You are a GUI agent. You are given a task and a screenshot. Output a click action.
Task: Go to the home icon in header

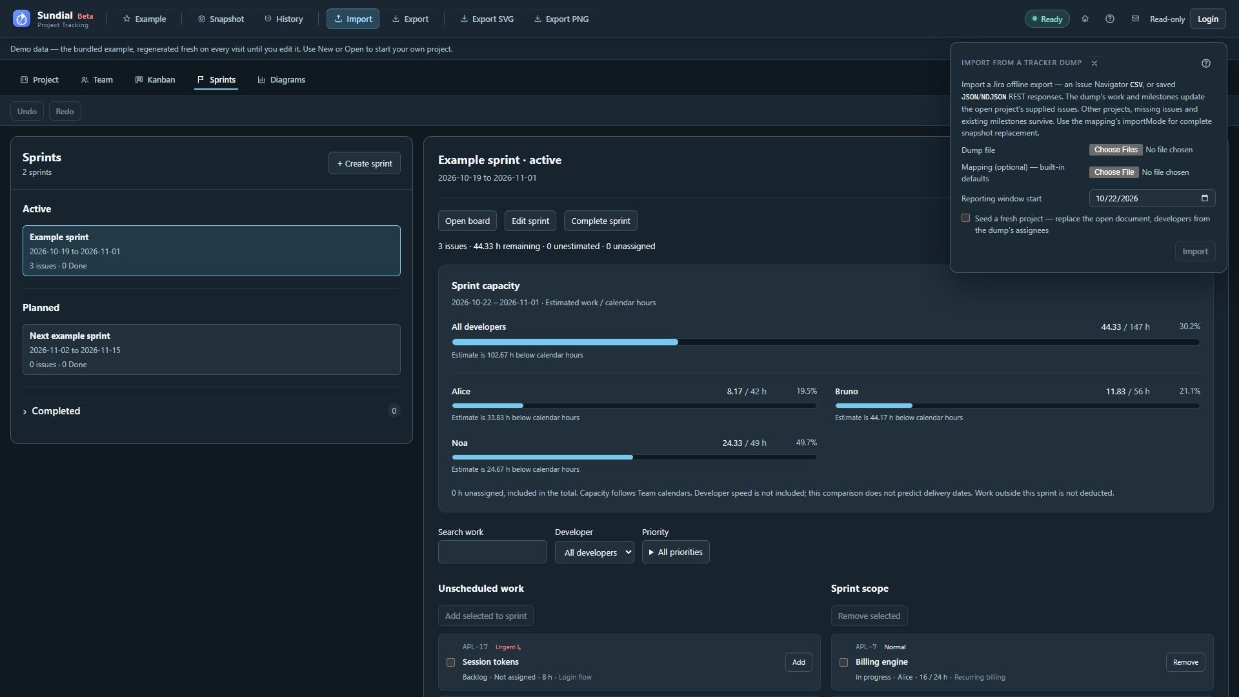(x=1085, y=19)
